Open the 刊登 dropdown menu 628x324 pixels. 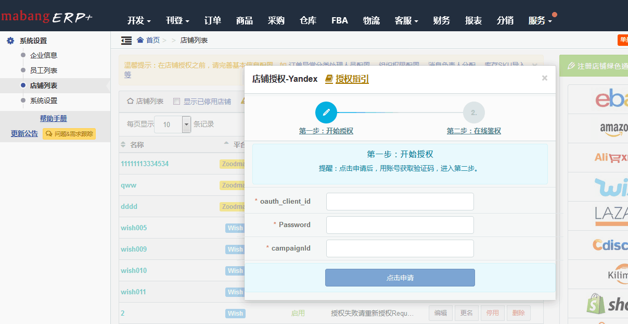tap(177, 21)
